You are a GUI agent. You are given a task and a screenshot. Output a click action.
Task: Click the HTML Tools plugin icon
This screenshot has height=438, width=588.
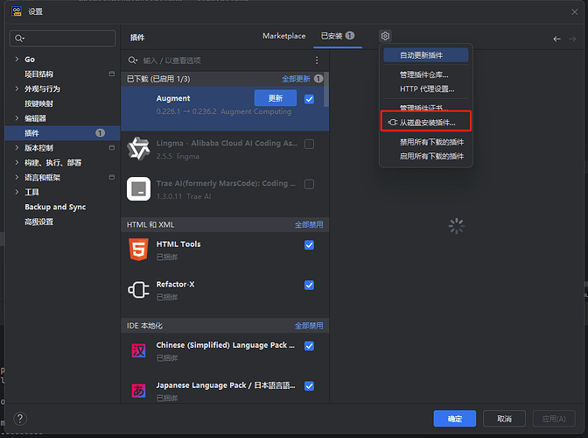(138, 250)
